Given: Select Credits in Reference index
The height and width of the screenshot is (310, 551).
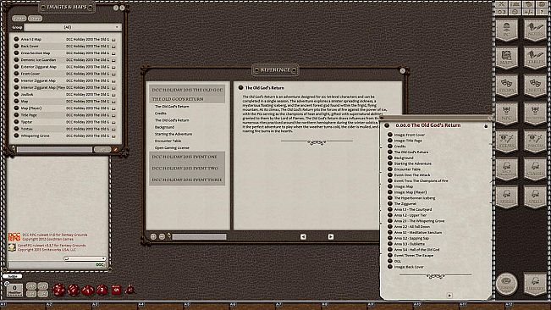Looking at the screenshot, I should 161,113.
